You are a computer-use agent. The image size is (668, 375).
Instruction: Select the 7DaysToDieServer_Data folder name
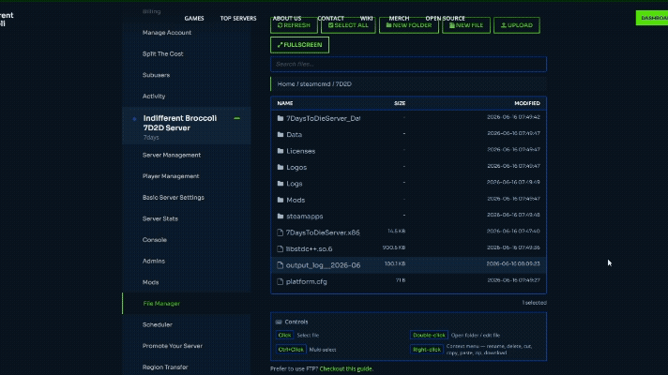(x=323, y=118)
